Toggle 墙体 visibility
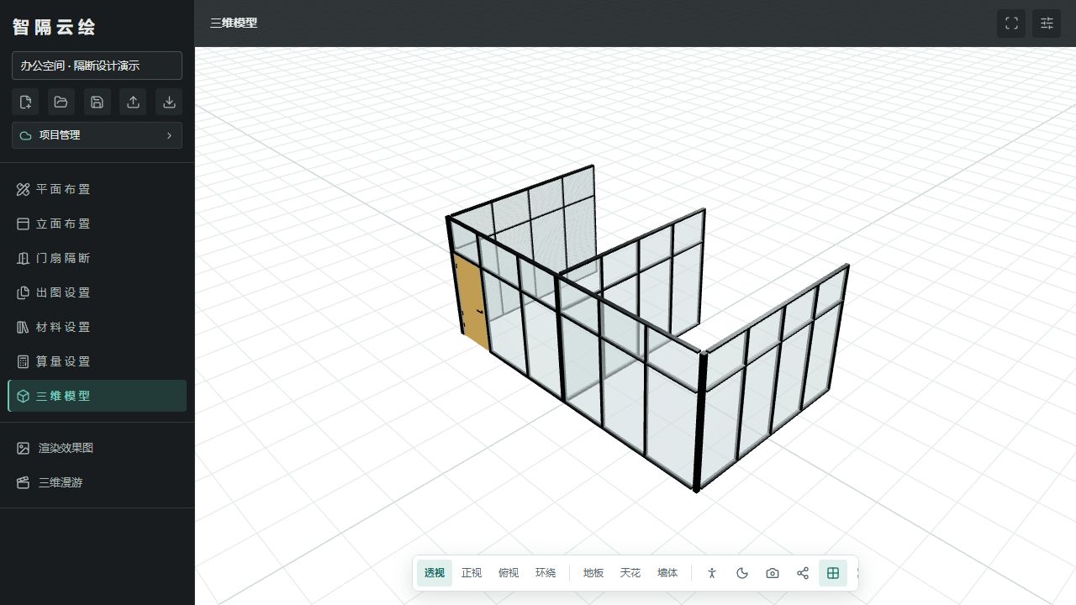 click(x=667, y=573)
